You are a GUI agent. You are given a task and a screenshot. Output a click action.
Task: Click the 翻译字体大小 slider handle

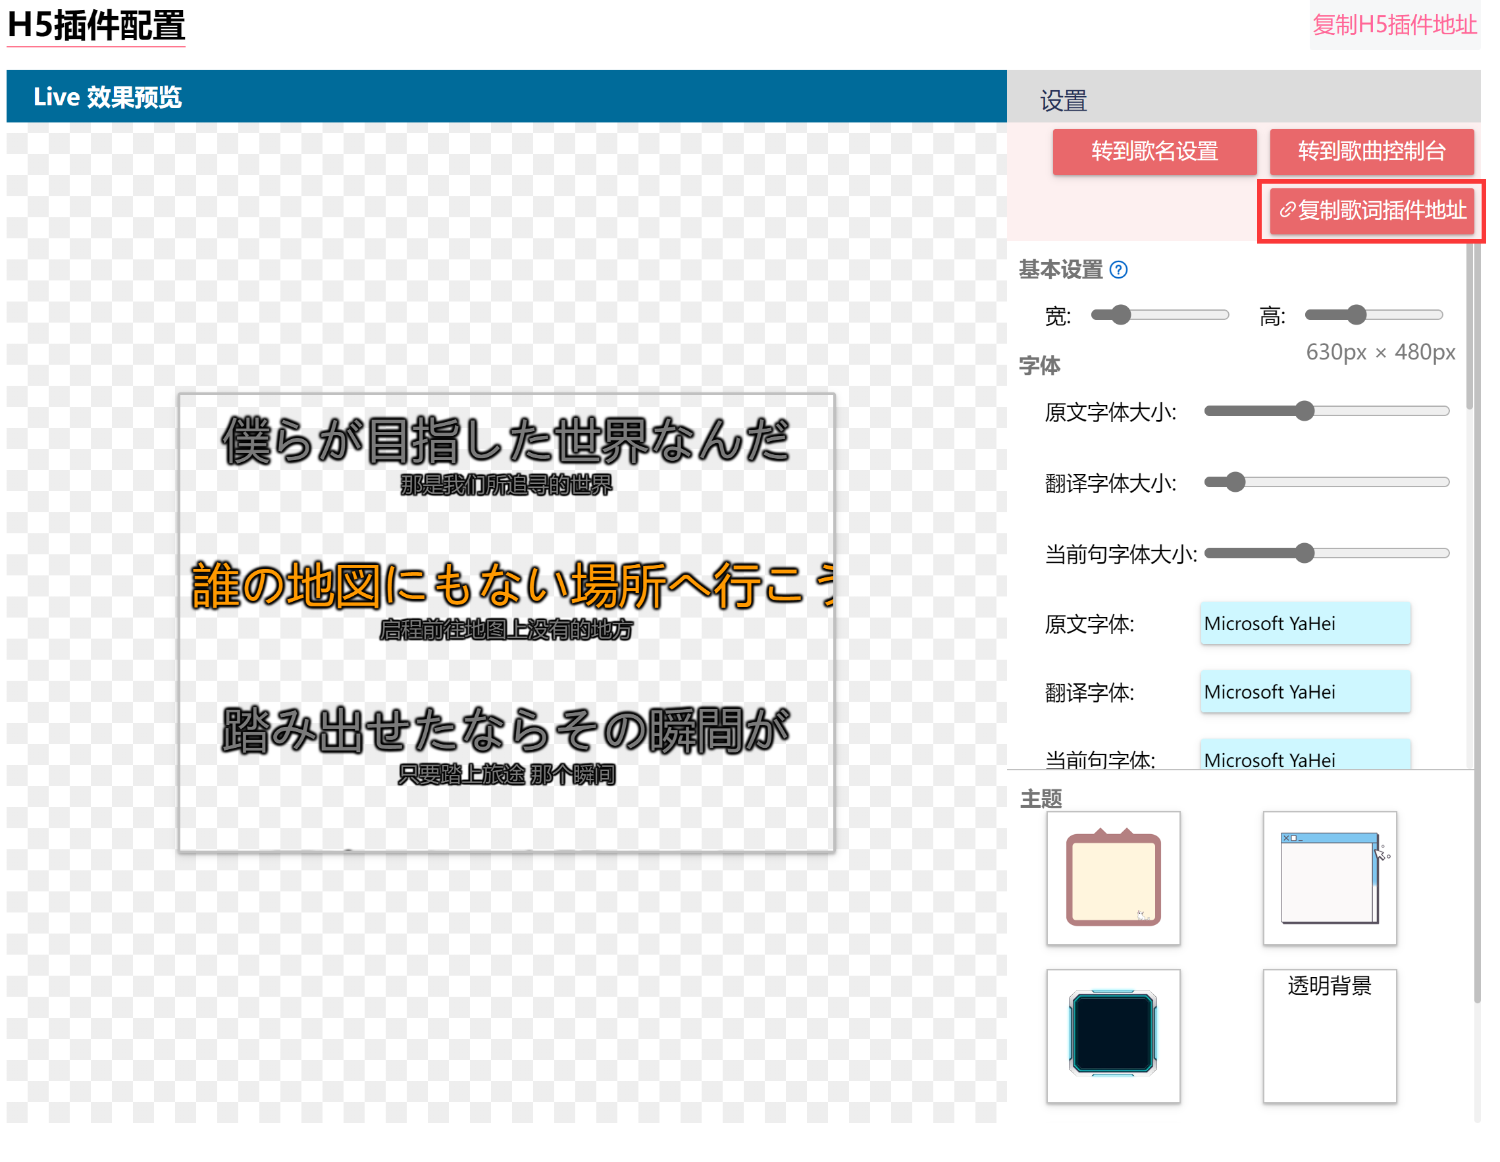pyautogui.click(x=1235, y=482)
